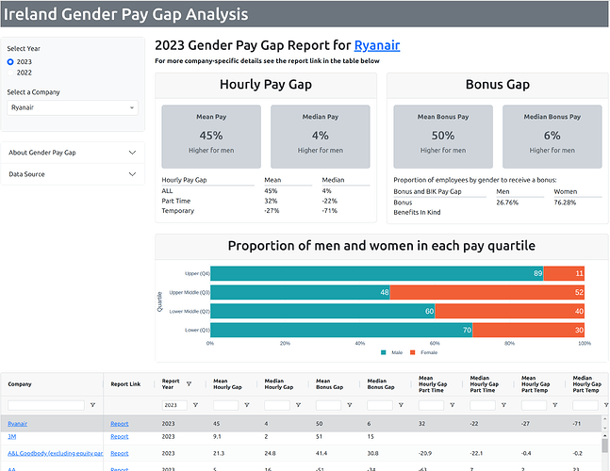Click the Mean Hourly Gap Part Time filter icon

coord(453,405)
